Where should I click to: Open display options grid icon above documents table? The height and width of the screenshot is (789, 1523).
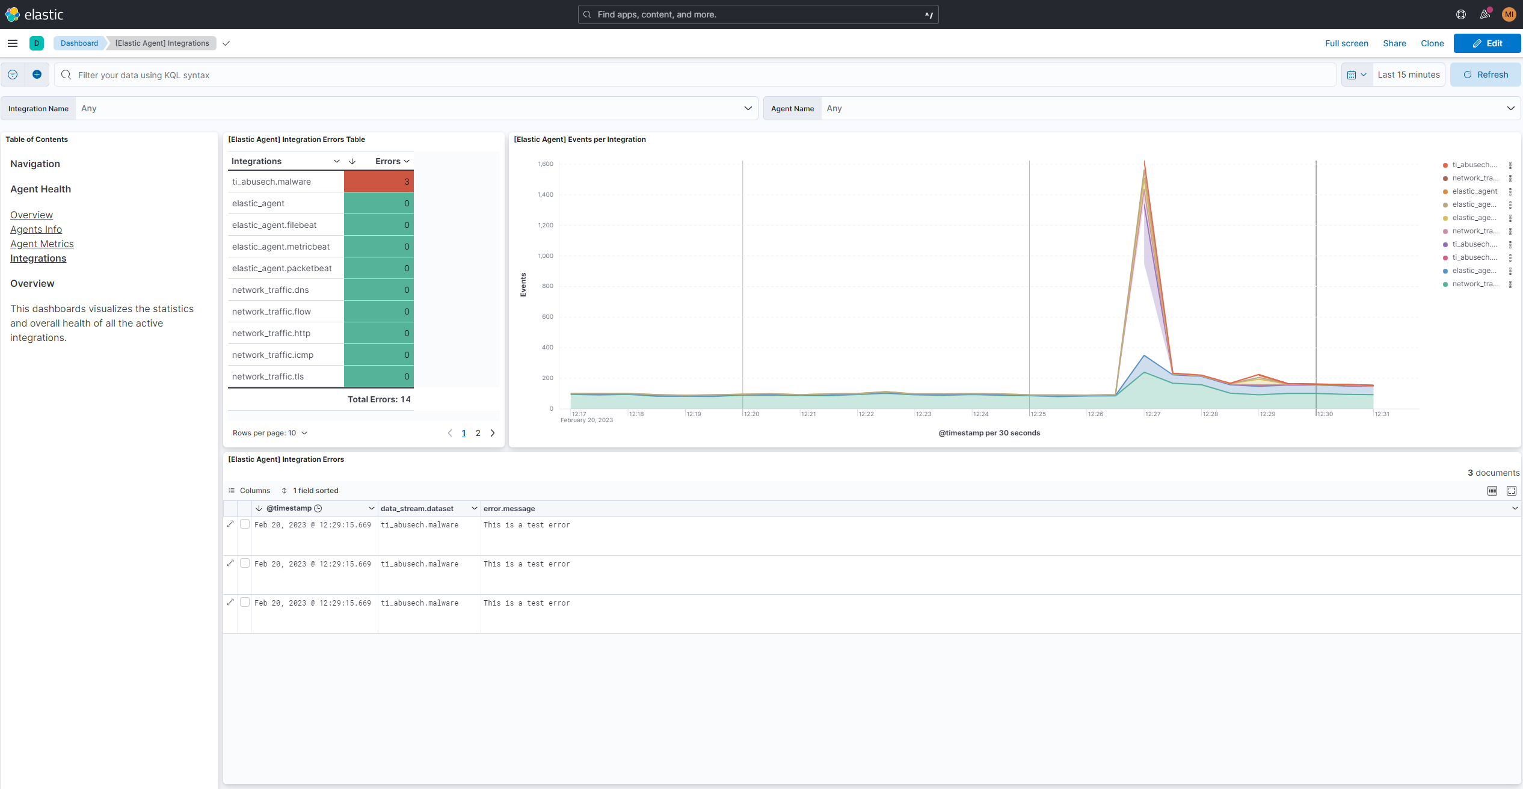click(x=1492, y=490)
